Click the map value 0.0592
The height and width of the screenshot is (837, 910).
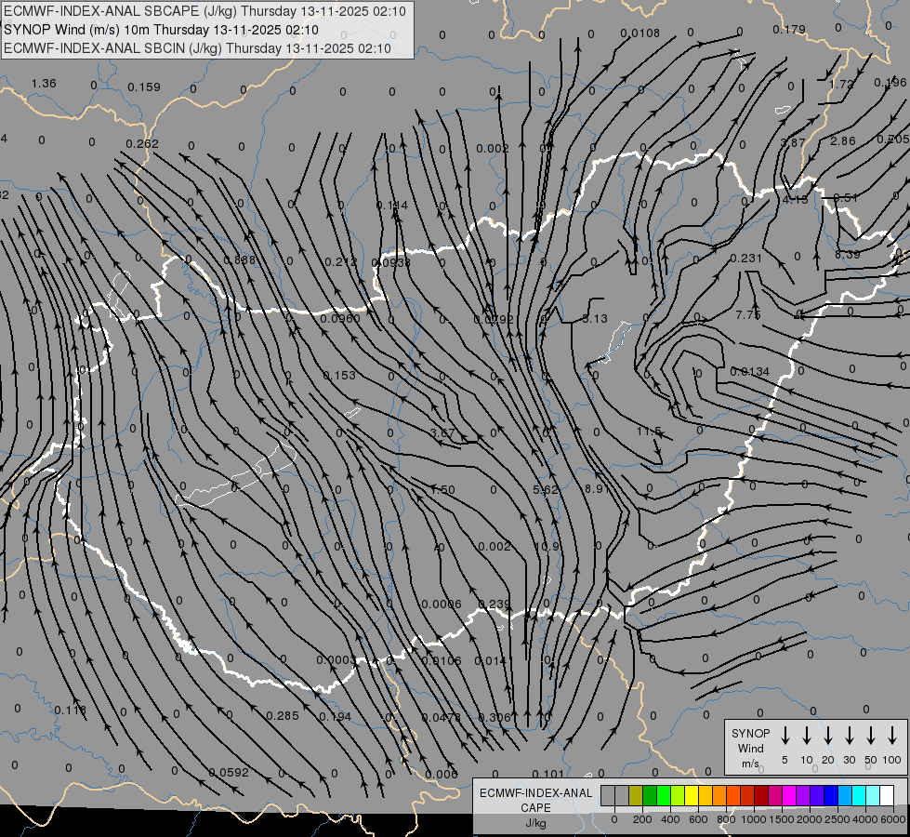[229, 773]
